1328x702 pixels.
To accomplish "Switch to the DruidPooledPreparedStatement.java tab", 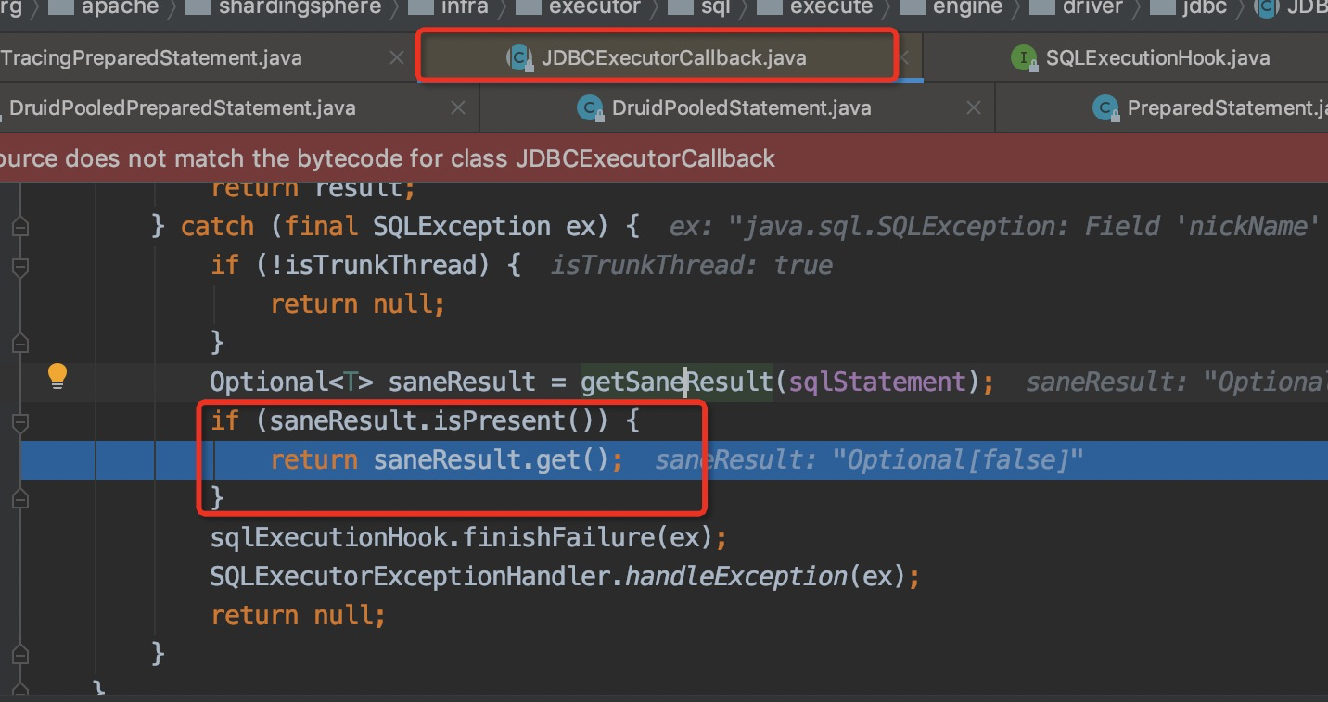I will coord(181,107).
